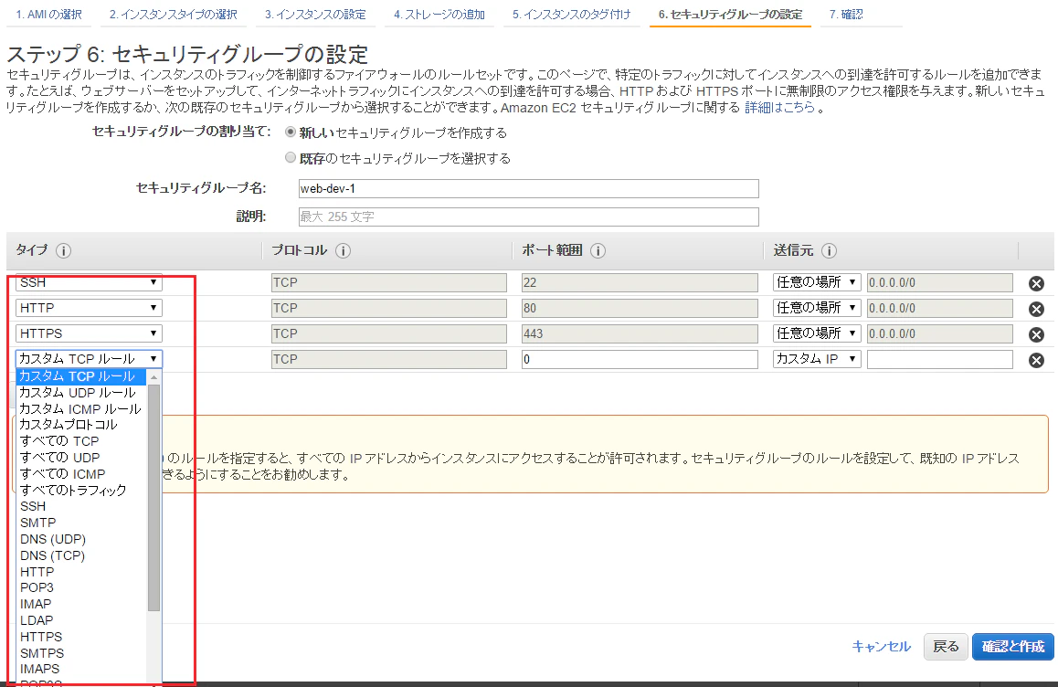The image size is (1058, 687).
Task: Choose IMAP in the type list
Action: (81, 604)
